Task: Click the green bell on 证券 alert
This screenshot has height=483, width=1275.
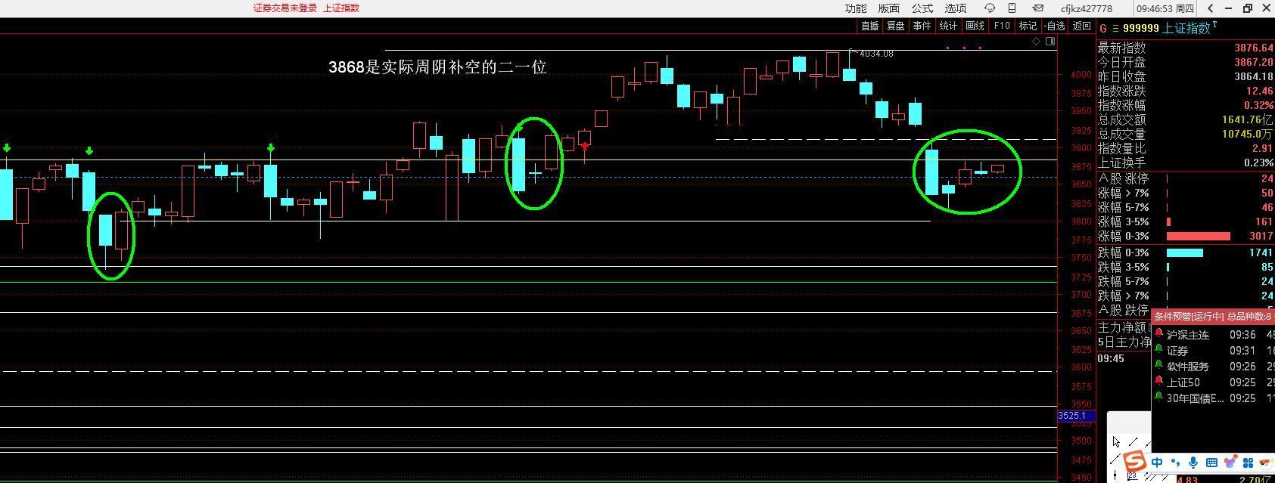Action: [x=1158, y=349]
